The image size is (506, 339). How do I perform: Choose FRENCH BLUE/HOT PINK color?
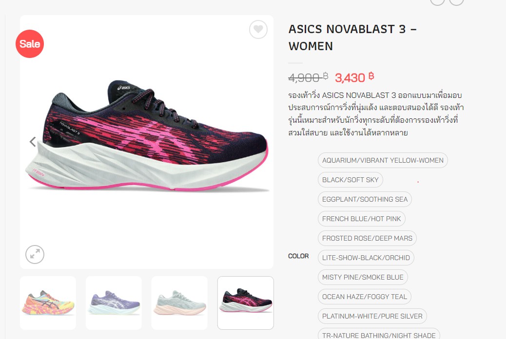[x=361, y=219]
